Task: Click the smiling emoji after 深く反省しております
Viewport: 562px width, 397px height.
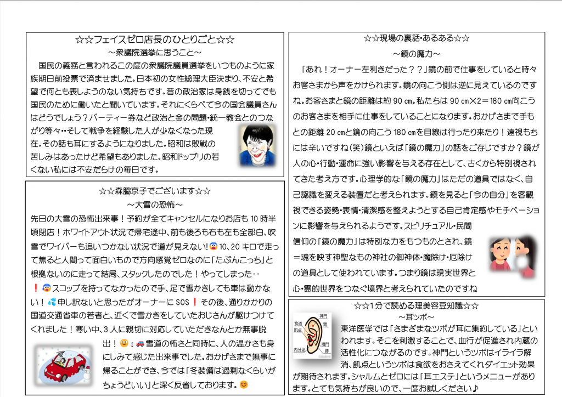Action: coord(244,384)
